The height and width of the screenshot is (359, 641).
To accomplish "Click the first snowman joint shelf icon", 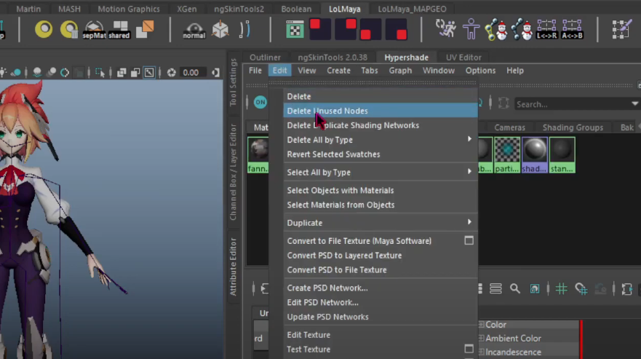I will (x=496, y=29).
